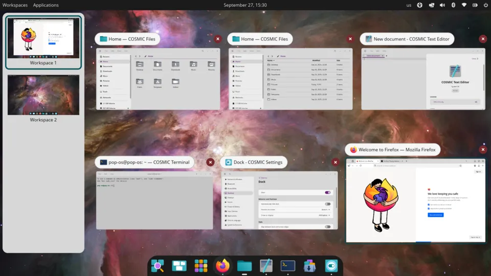Enable gap between dock and screen edges

(327, 226)
